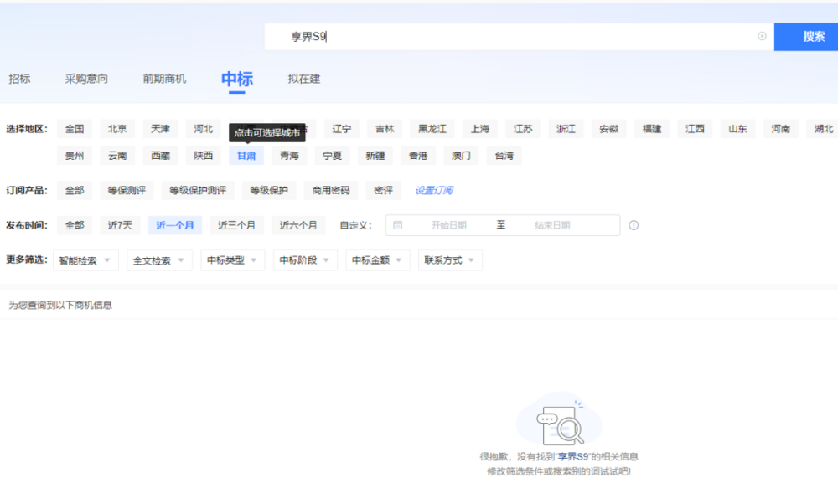Image resolution: width=838 pixels, height=488 pixels.
Task: Switch to the 招标 tab
Action: (x=19, y=79)
